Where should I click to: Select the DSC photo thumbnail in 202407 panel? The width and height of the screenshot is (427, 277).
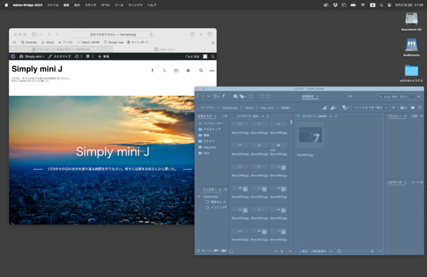tap(310, 135)
